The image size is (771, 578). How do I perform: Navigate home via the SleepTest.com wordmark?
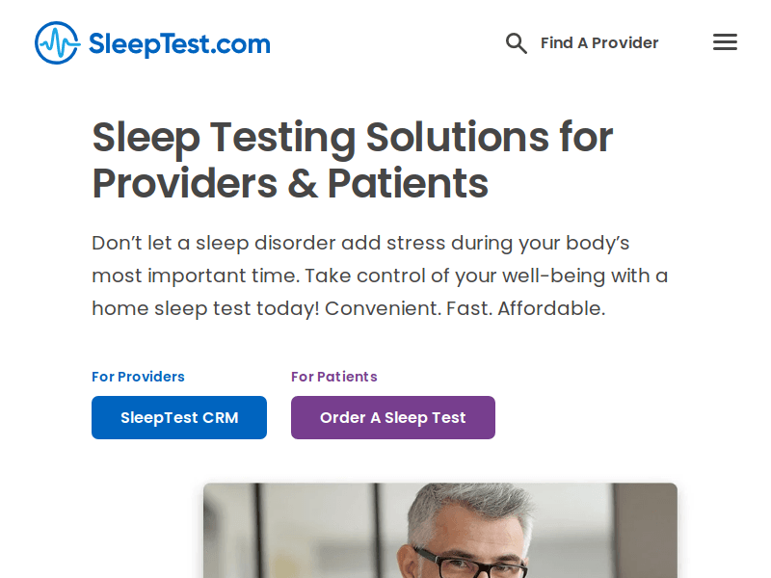(178, 42)
